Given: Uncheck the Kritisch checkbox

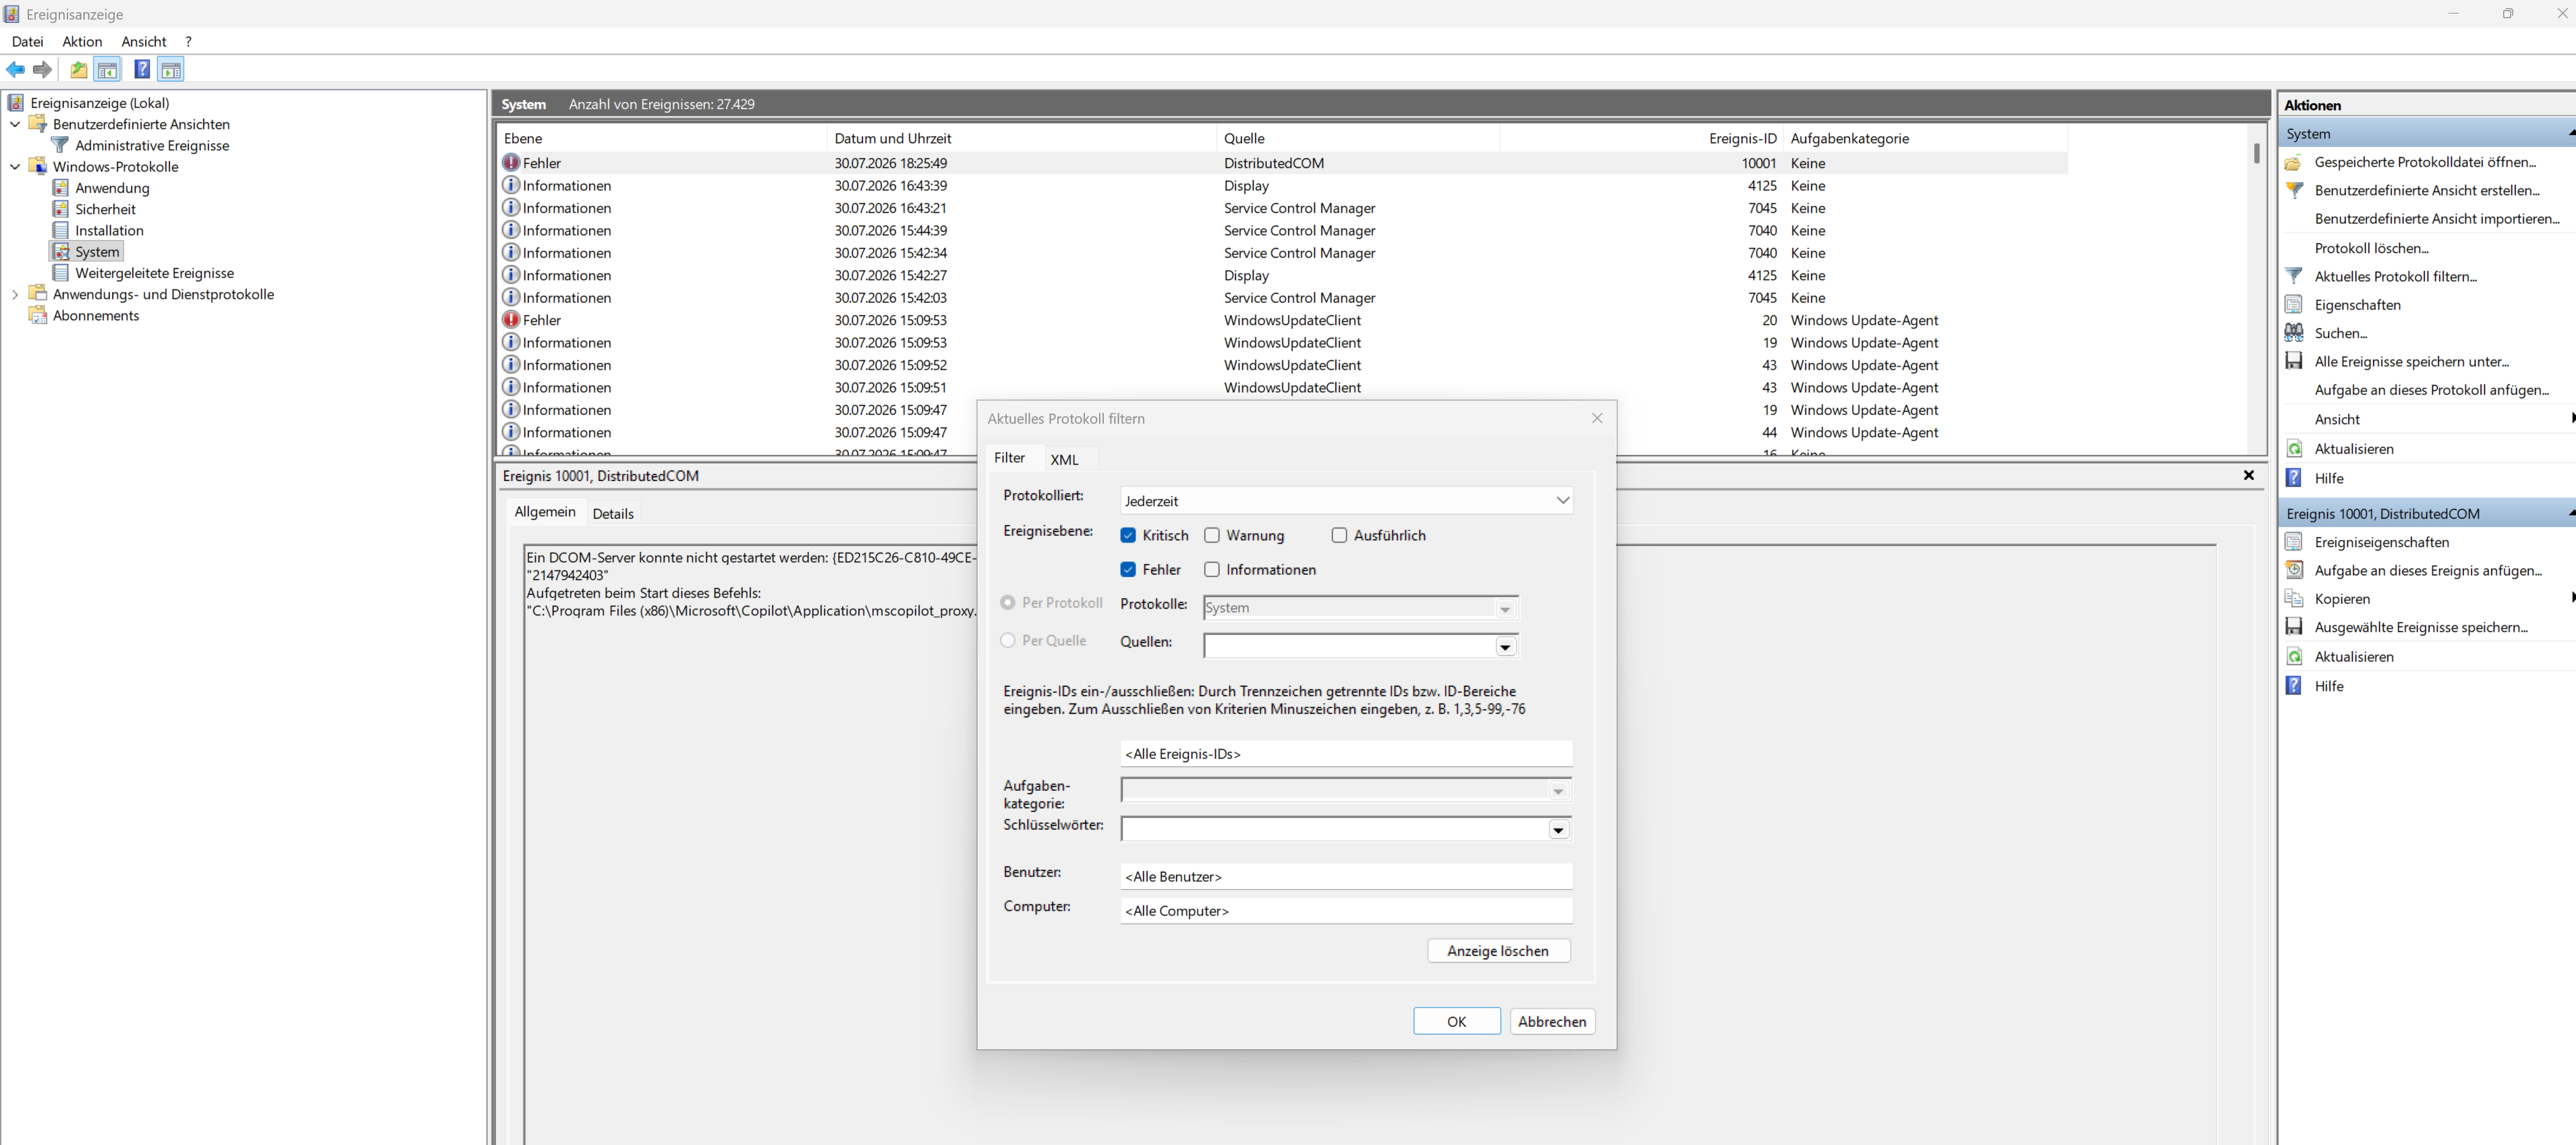Looking at the screenshot, I should [1128, 535].
